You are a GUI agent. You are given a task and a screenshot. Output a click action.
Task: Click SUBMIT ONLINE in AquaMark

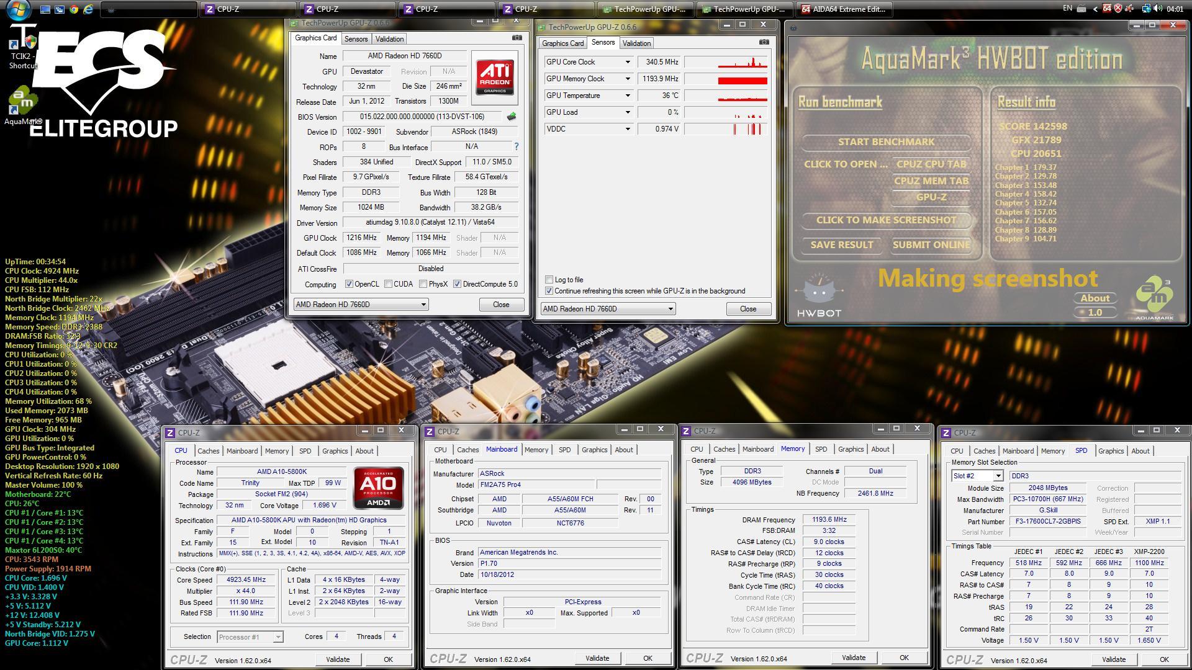click(x=931, y=245)
